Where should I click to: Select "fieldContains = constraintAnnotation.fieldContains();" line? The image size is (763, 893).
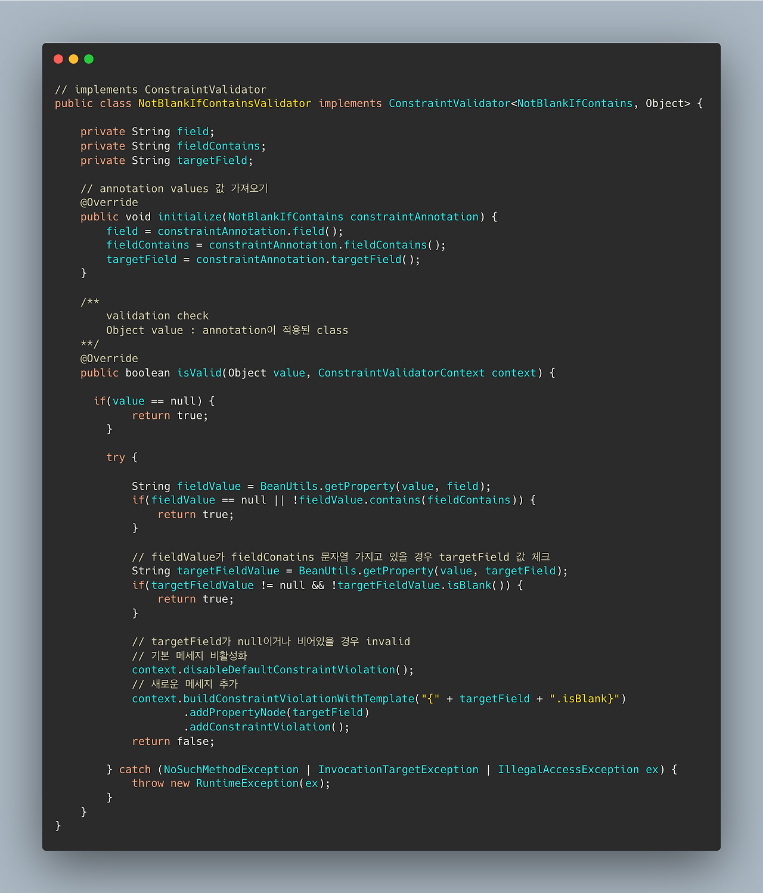point(276,245)
